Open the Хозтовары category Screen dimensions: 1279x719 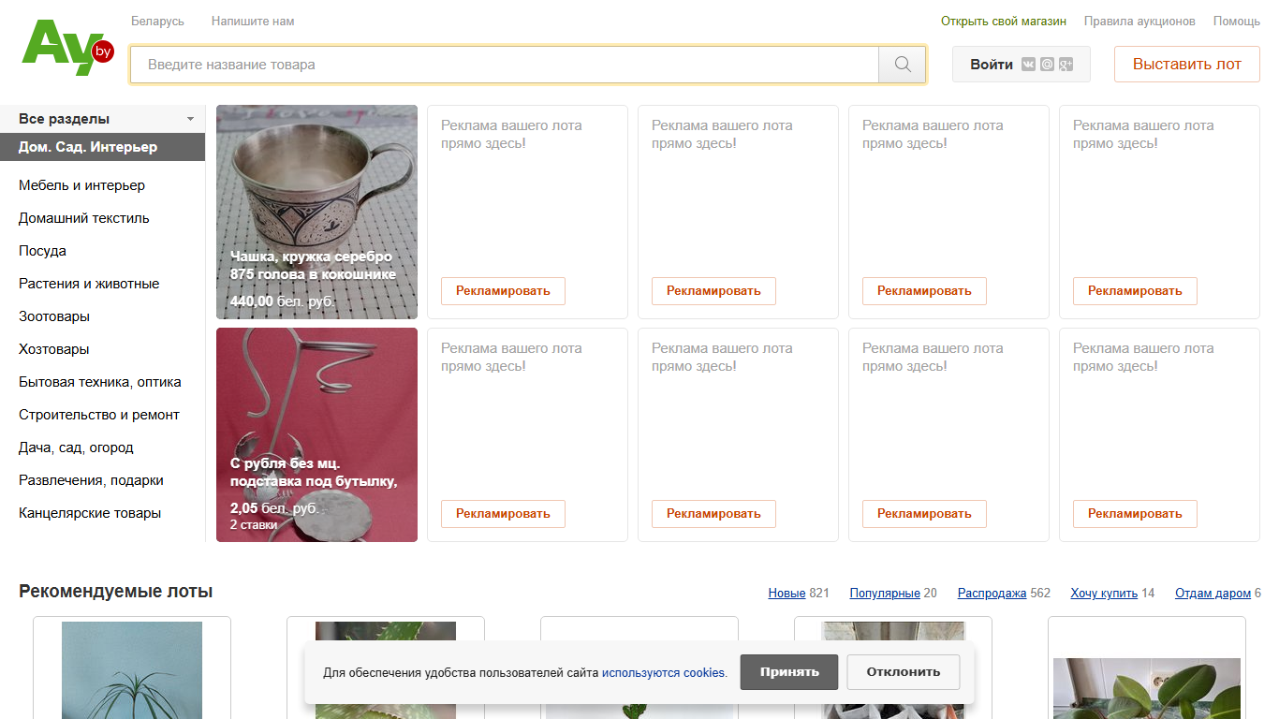pyautogui.click(x=54, y=349)
